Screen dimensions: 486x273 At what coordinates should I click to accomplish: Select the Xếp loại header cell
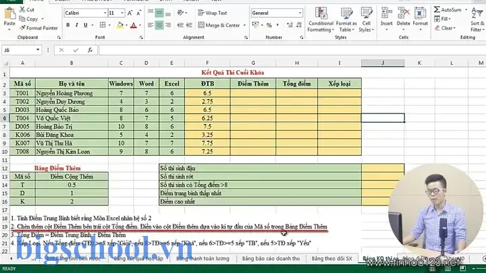(340, 84)
